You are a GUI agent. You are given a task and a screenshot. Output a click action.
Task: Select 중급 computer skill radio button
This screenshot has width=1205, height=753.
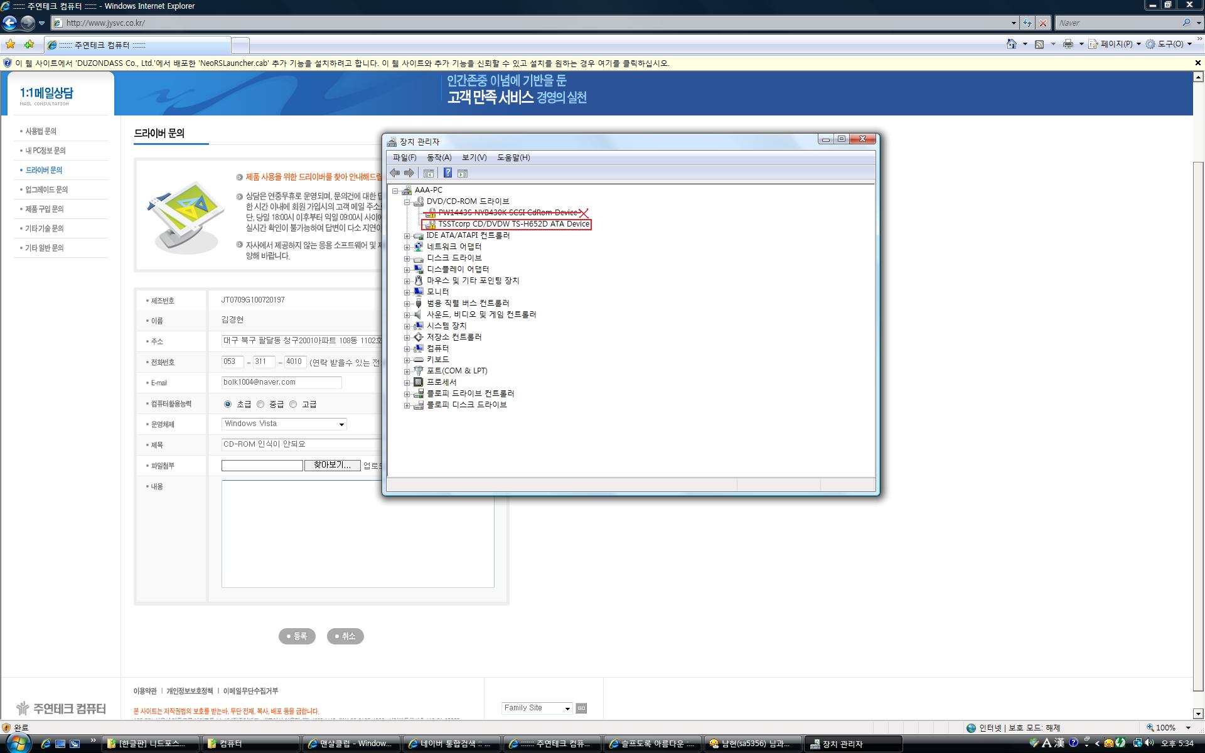260,404
